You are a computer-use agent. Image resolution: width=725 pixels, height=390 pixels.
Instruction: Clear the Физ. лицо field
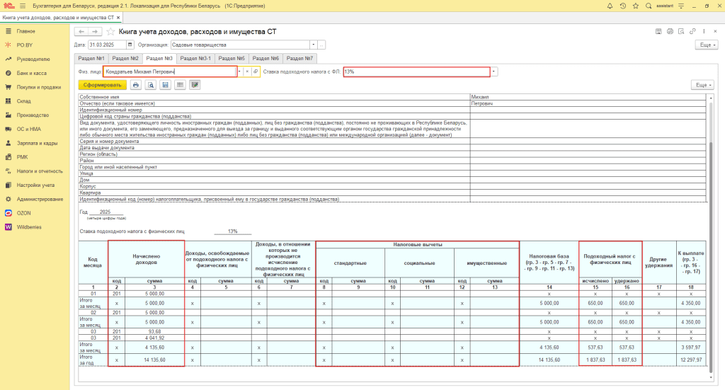247,71
